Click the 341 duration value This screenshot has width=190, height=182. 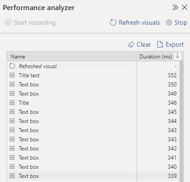point(172,158)
